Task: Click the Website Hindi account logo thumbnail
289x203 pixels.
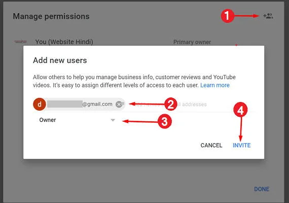Action: 20,42
